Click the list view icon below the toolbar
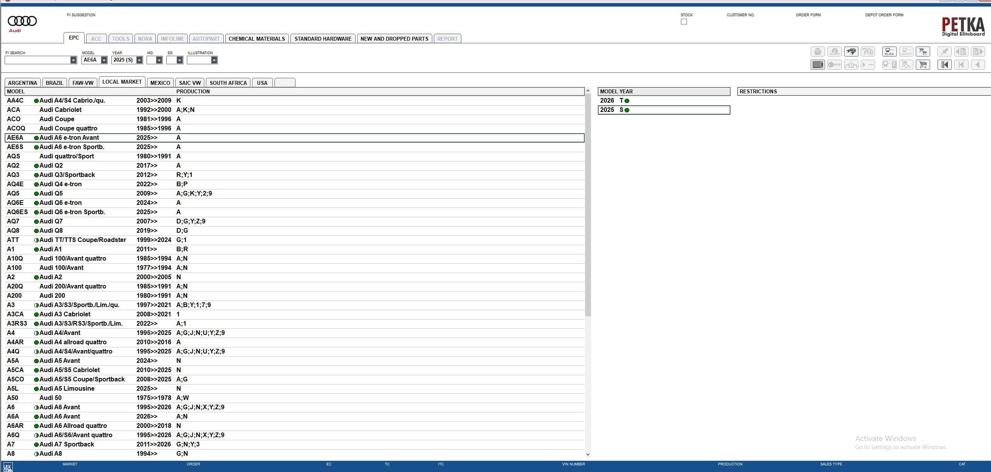991x472 pixels. point(818,65)
